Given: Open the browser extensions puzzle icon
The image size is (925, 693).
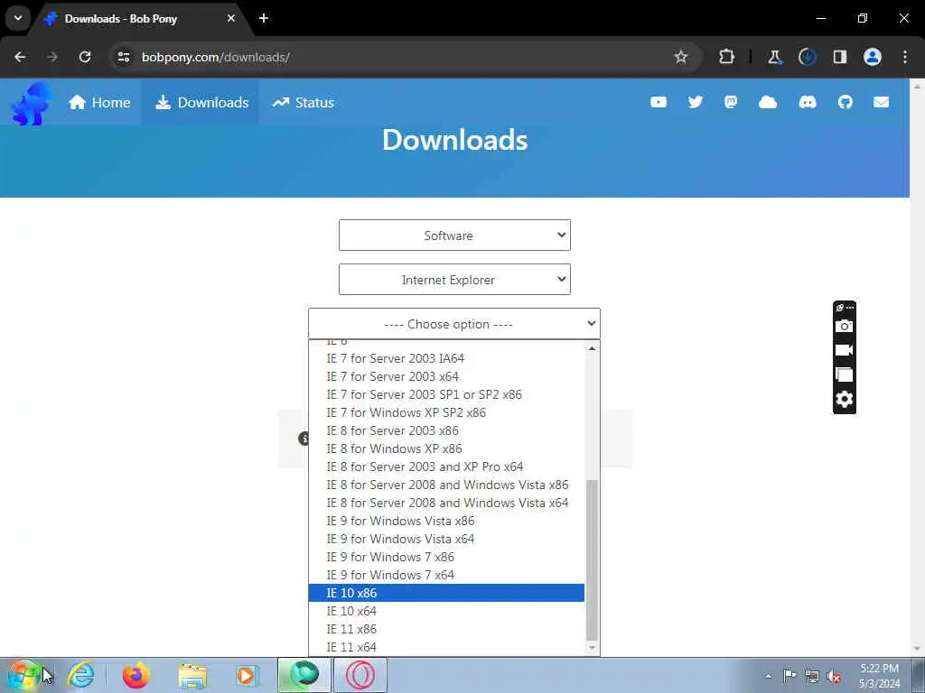Looking at the screenshot, I should tap(727, 57).
